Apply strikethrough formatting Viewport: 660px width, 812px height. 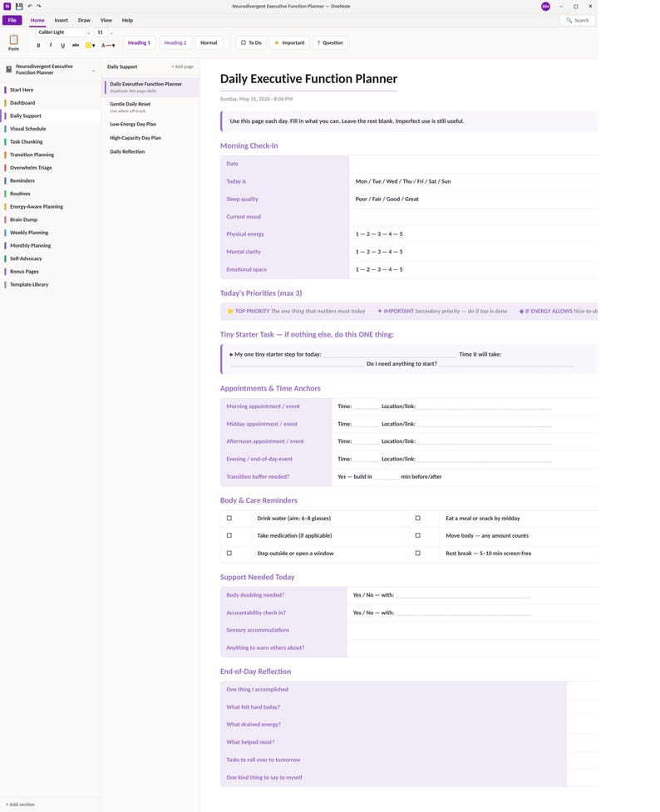click(76, 46)
